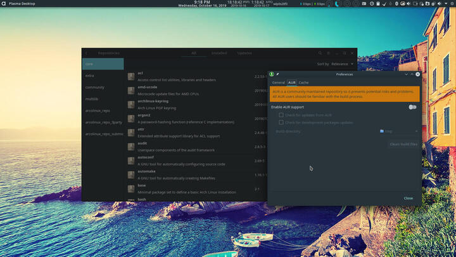Expand hidden system tray icons arrow
The height and width of the screenshot is (257, 456).
[446, 4]
